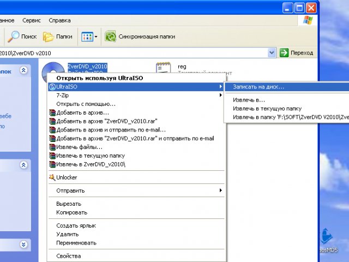Click the address bar path field

(134, 53)
